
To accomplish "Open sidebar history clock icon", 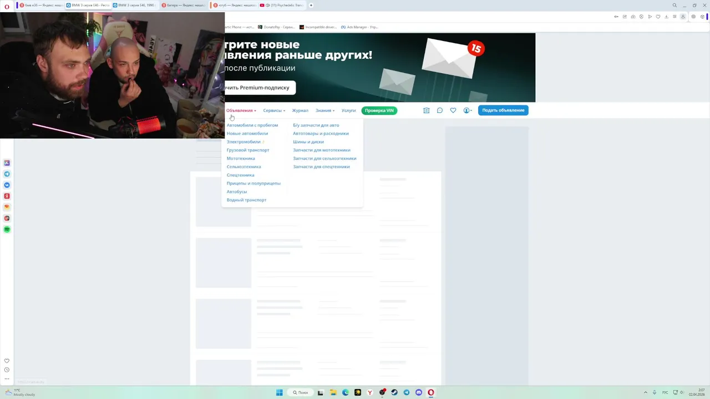I will [x=7, y=370].
